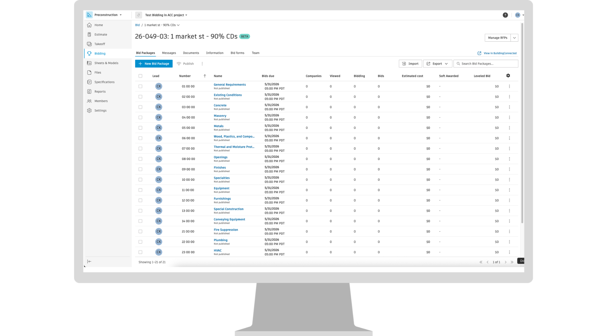The height and width of the screenshot is (336, 598).
Task: Open the help question mark icon
Action: (505, 15)
